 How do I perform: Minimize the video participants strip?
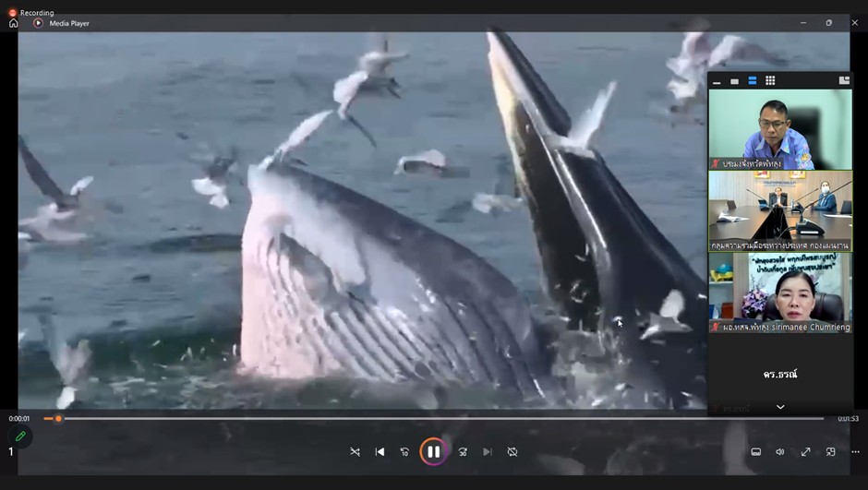tap(717, 81)
